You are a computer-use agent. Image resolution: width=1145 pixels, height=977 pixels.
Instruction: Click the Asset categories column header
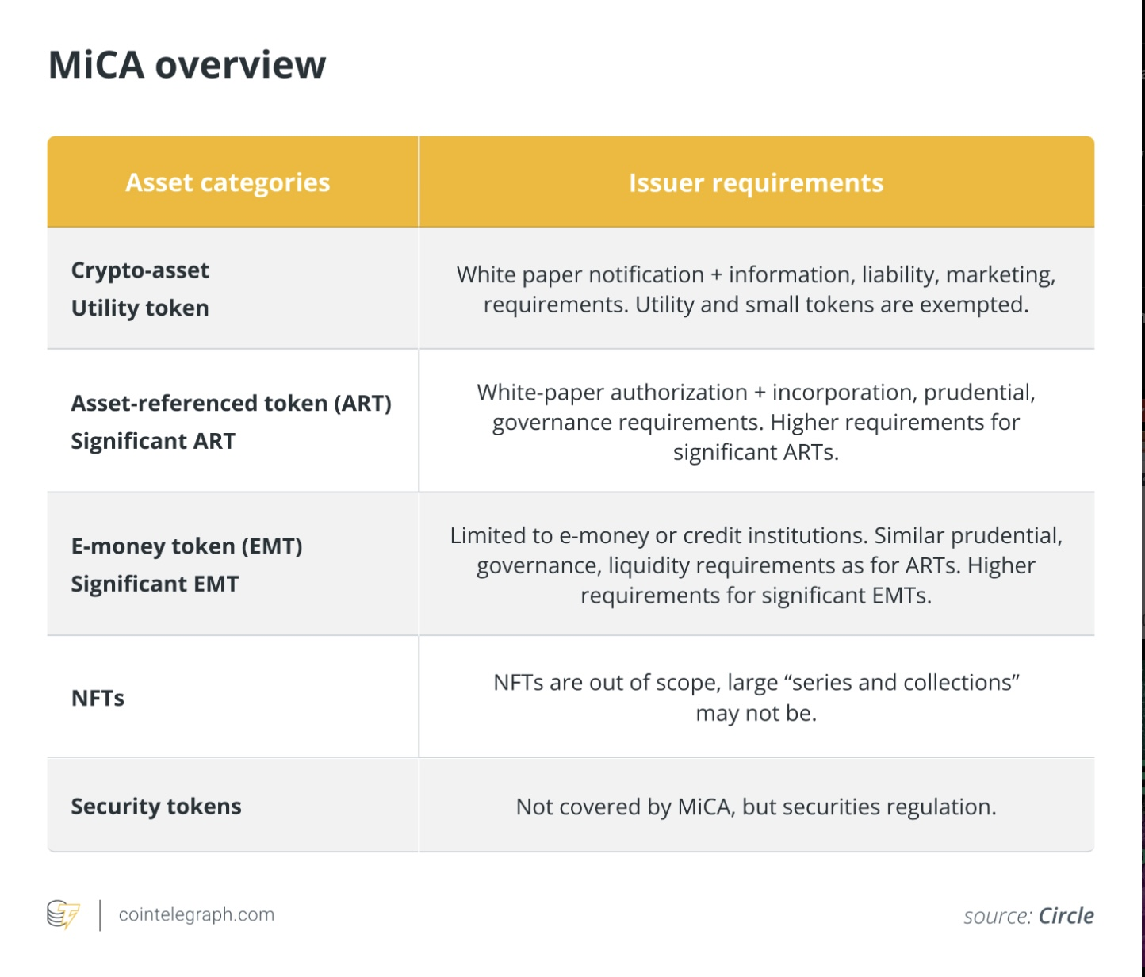pyautogui.click(x=228, y=183)
